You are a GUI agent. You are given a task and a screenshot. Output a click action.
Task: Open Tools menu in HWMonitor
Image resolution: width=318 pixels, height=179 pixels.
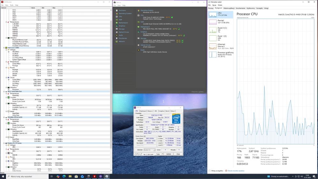point(11,5)
